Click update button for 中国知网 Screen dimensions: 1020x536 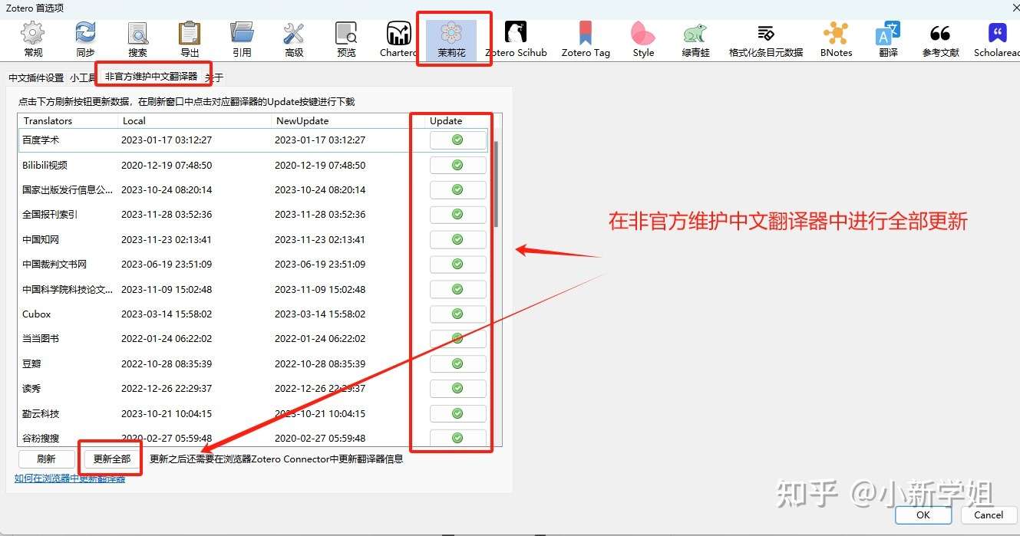(x=457, y=239)
